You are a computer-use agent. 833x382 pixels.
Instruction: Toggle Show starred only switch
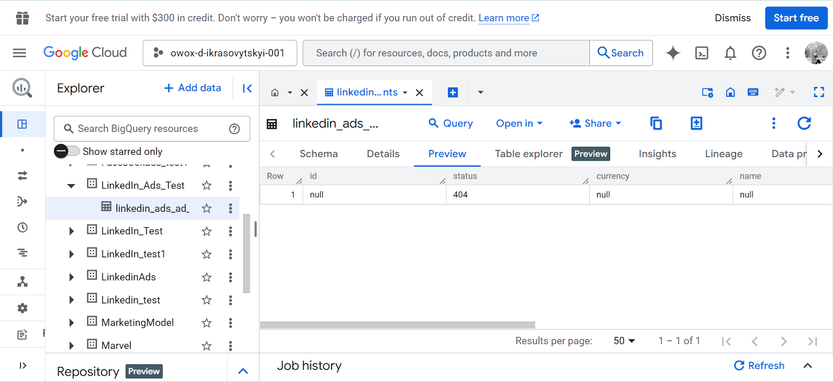coord(67,151)
